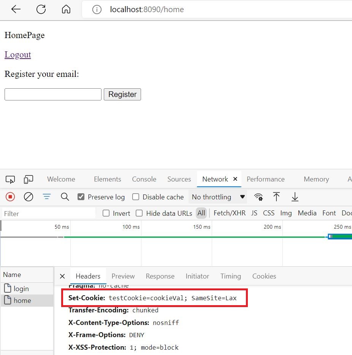The image size is (352, 355).
Task: Open the Sources tab
Action: 179,179
